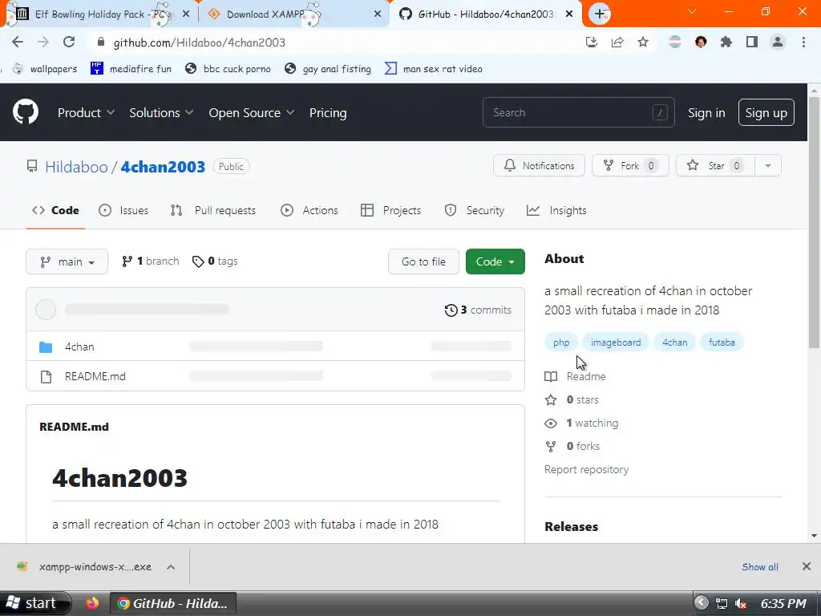Click the install page icon in address bar
The height and width of the screenshot is (616, 821).
592,43
